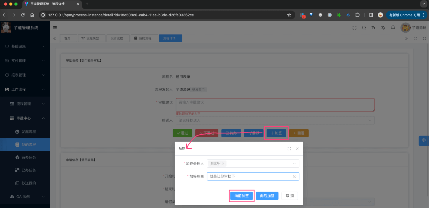Toggle fullscreen mode icon in header

coord(354,28)
